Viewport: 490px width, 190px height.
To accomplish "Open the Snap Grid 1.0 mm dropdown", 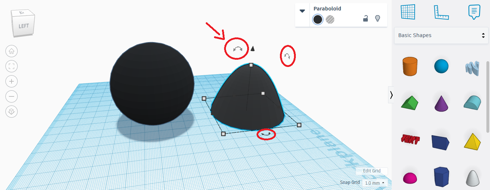I will (x=374, y=183).
